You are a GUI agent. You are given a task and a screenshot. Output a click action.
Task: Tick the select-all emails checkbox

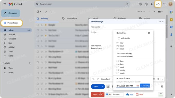pos(38,12)
